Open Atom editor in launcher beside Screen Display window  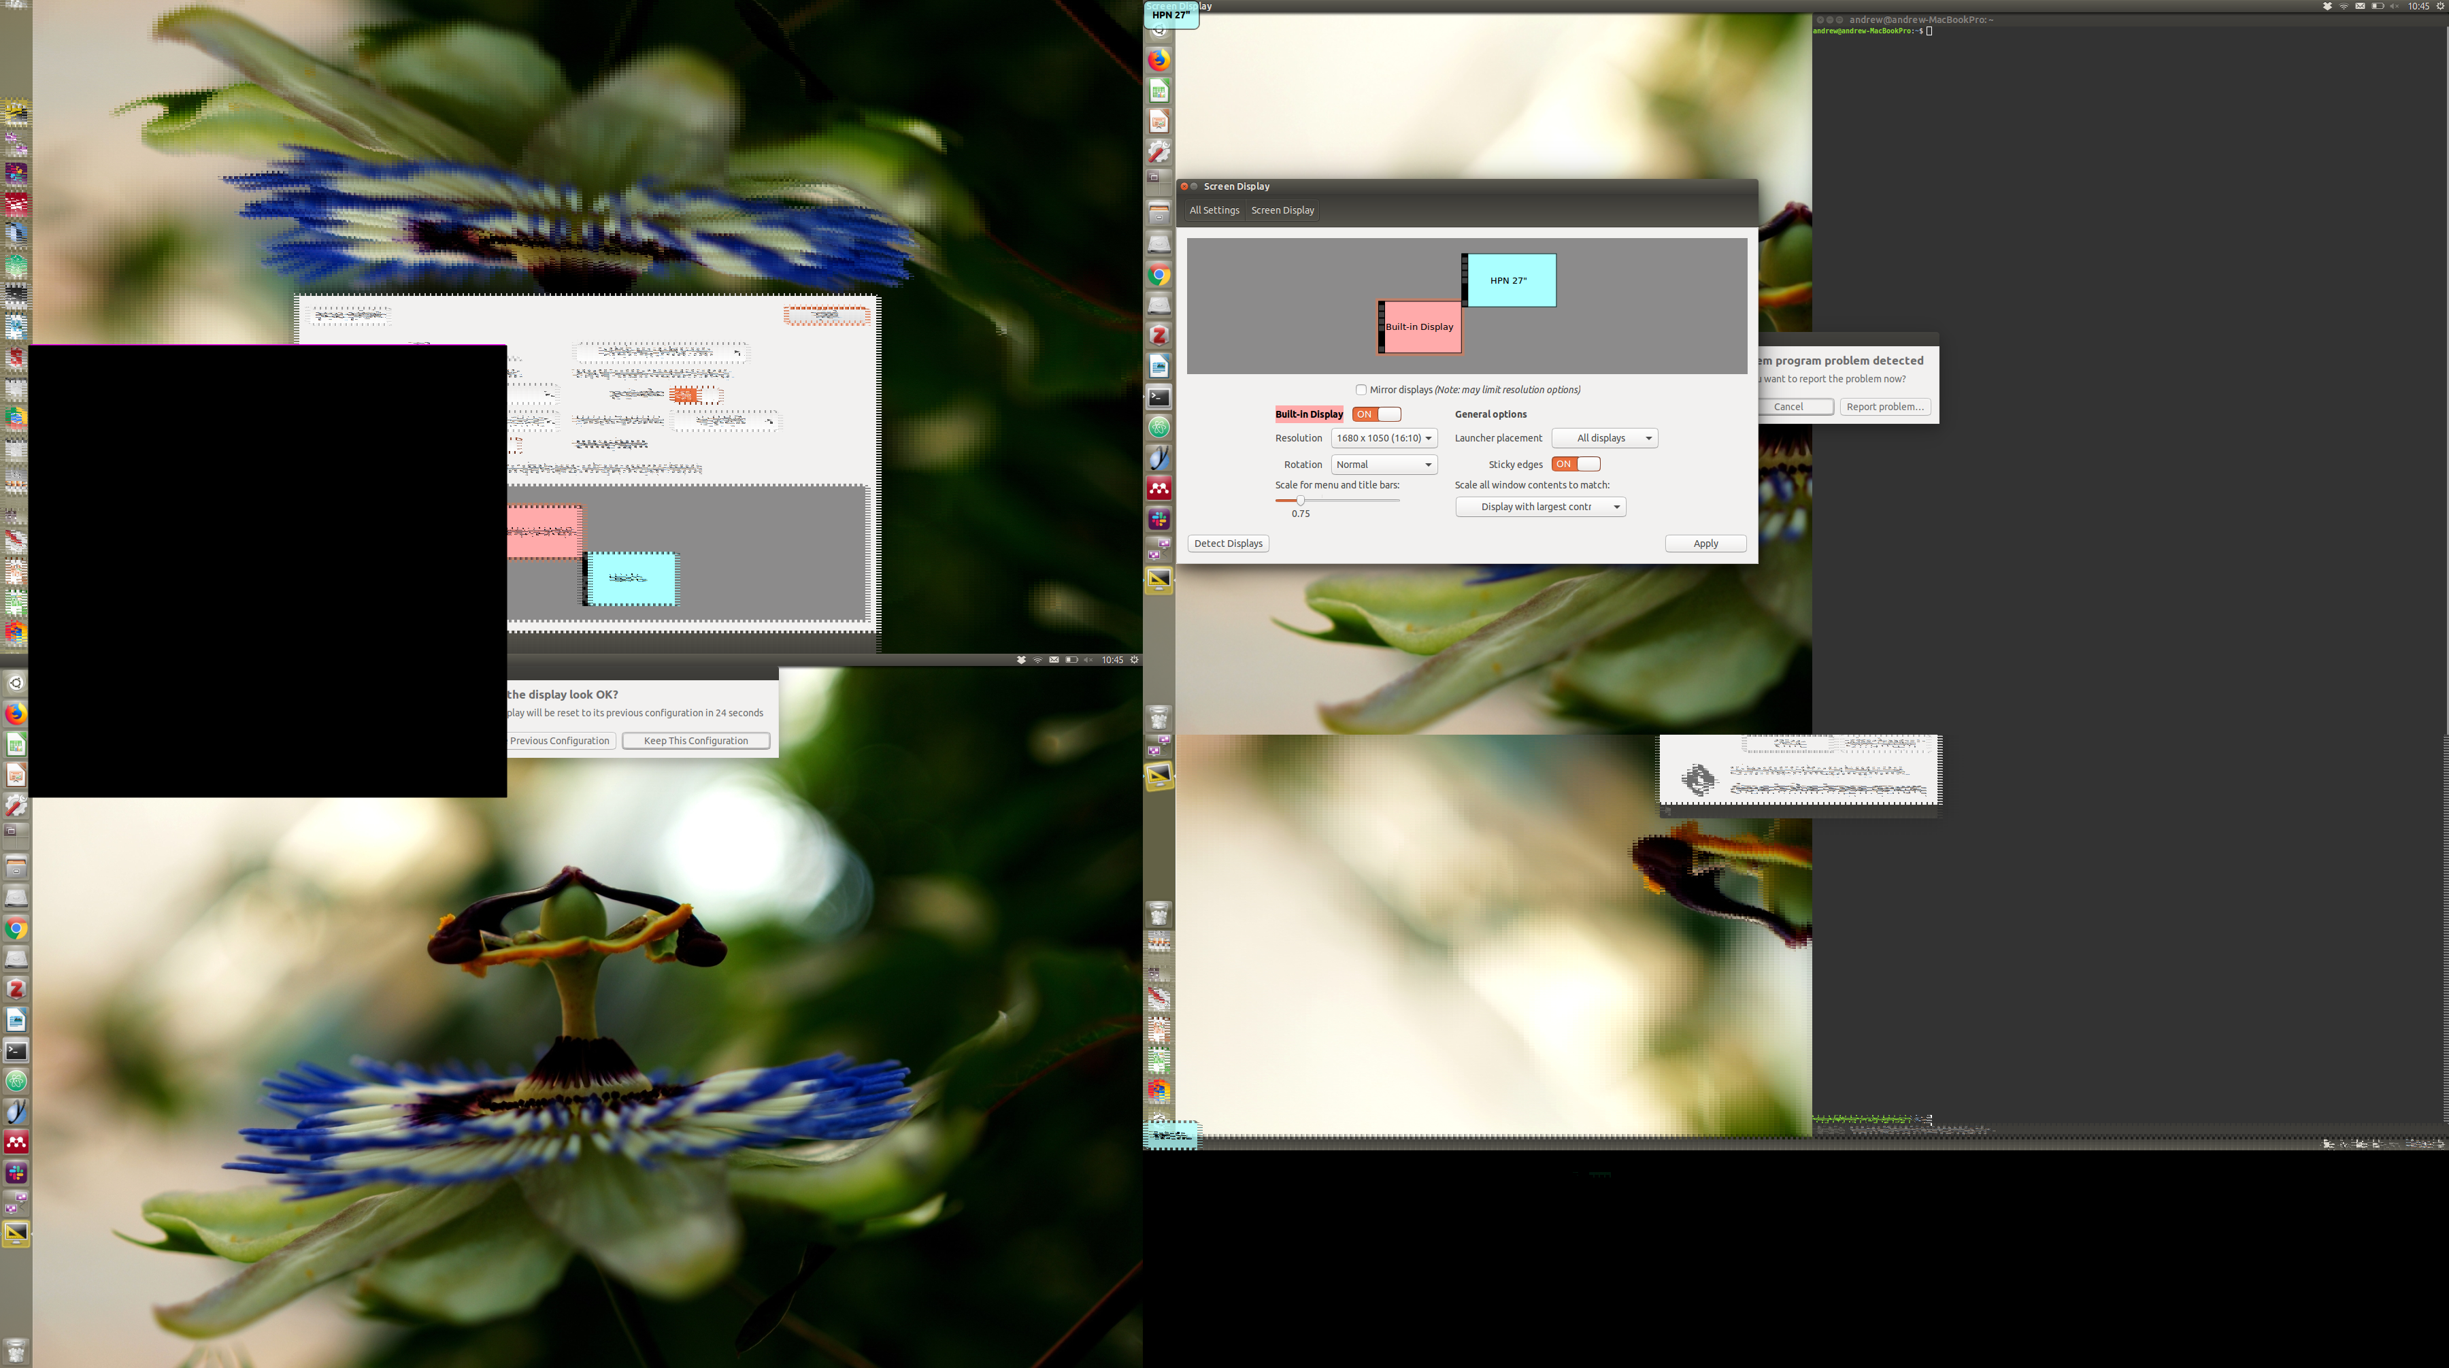(1159, 428)
